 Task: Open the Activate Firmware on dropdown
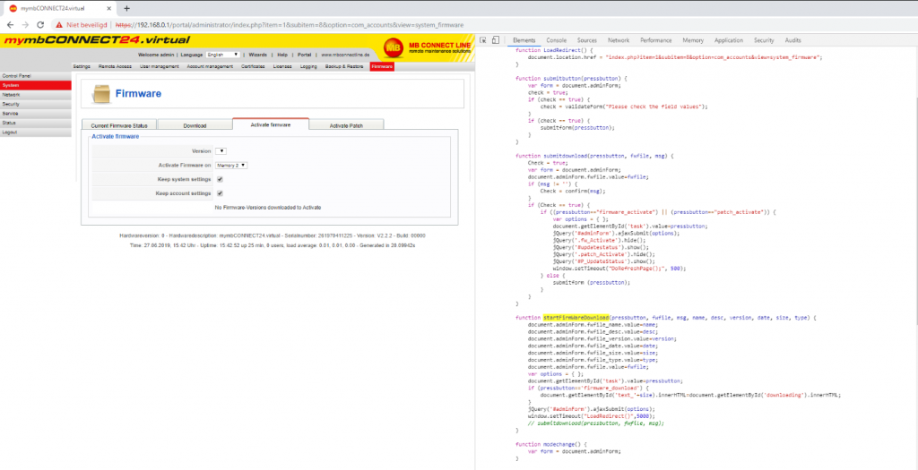[231, 166]
